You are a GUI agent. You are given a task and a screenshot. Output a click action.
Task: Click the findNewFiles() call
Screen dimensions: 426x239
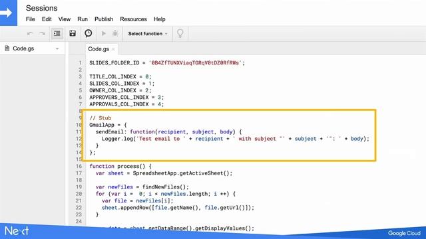pyautogui.click(x=165, y=187)
